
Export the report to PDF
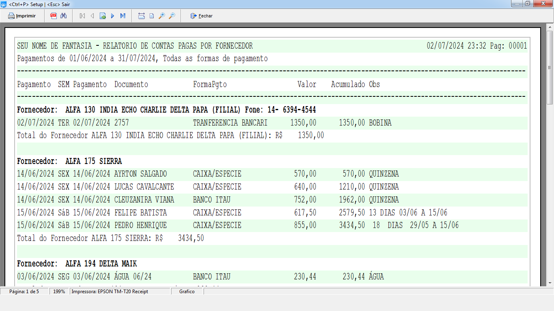pos(53,16)
